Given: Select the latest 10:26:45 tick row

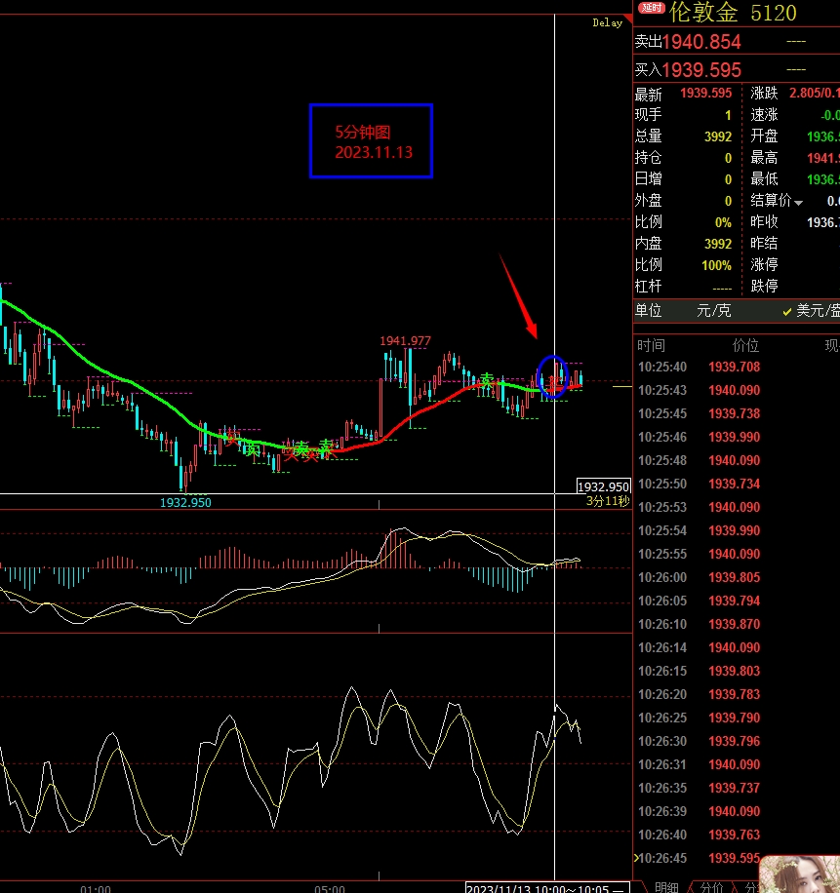Looking at the screenshot, I should (x=699, y=858).
